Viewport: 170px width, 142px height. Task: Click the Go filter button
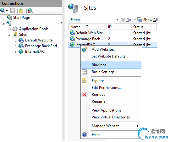tap(126, 20)
